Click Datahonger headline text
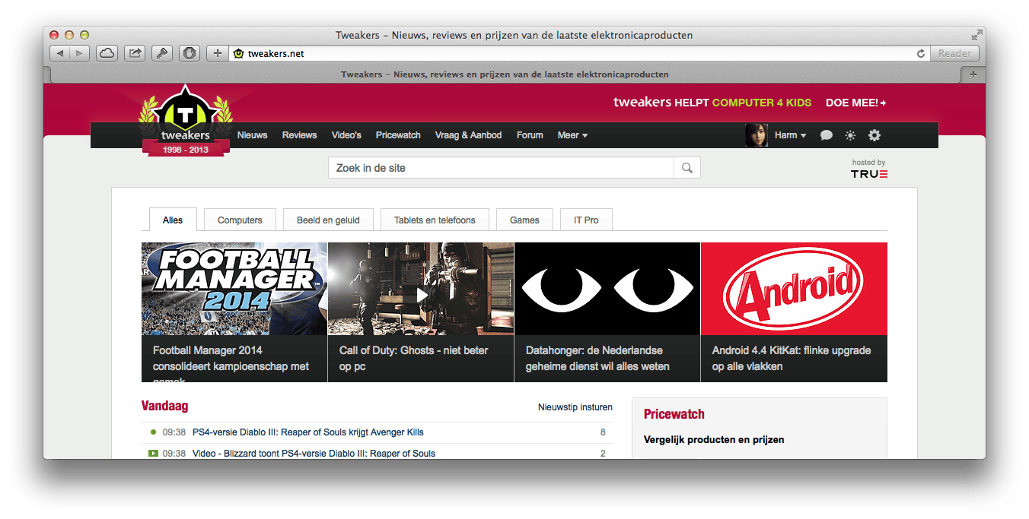 [x=597, y=359]
